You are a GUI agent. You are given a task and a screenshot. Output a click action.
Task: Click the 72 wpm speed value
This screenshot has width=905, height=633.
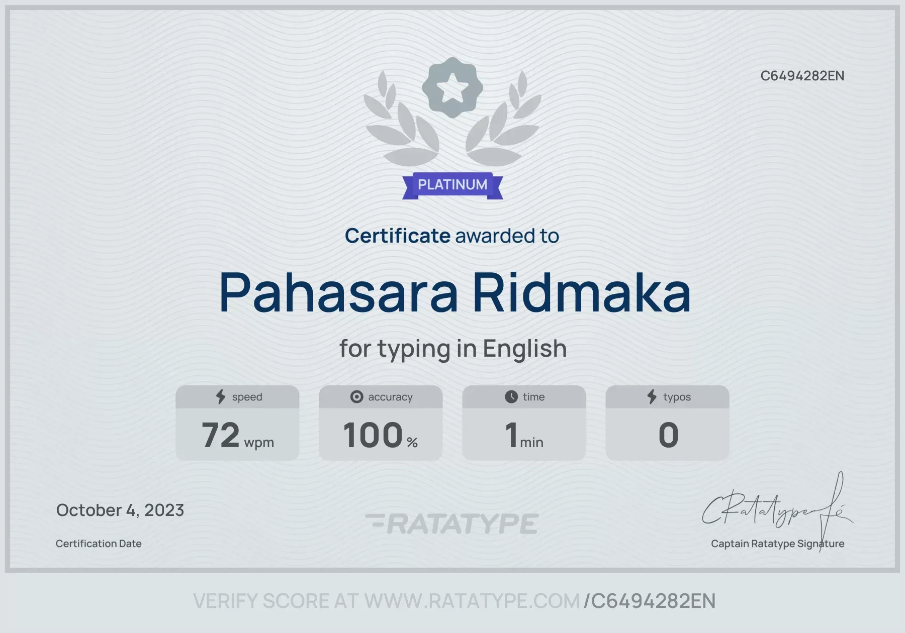(x=238, y=435)
